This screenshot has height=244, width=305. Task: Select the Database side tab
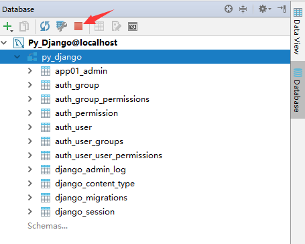click(x=298, y=90)
